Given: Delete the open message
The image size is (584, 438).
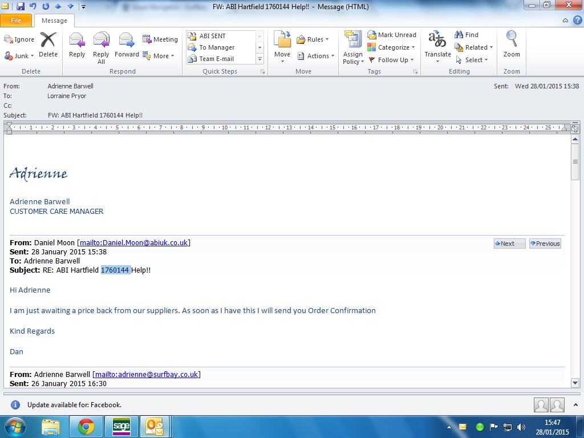Looking at the screenshot, I should tap(48, 45).
